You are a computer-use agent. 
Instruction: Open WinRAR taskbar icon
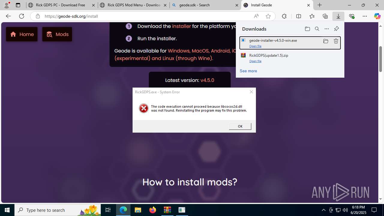[167, 210]
